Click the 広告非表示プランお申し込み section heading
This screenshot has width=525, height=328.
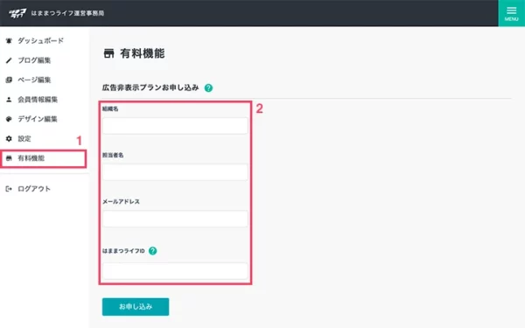150,87
